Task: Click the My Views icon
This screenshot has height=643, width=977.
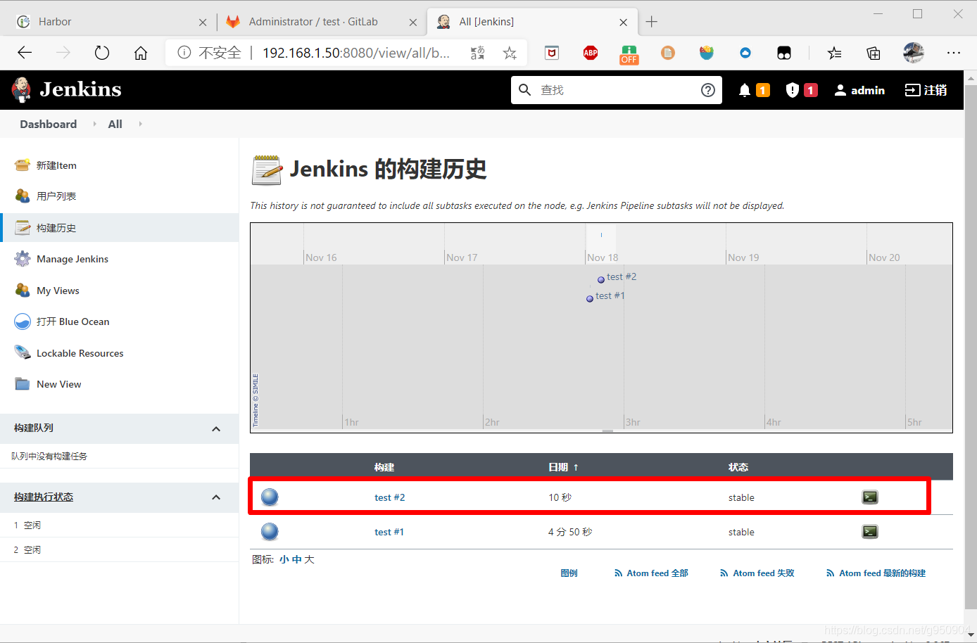Action: coord(23,291)
